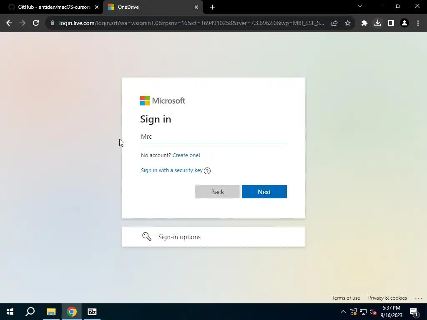Click Chrome icon in taskbar
Screen dimensions: 427x320
tap(72, 312)
